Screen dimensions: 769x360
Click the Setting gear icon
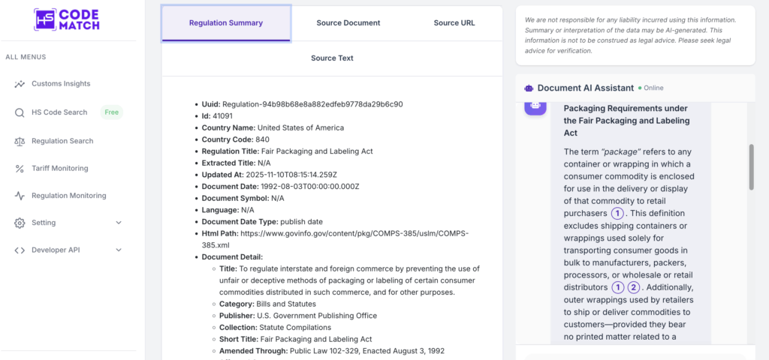[x=20, y=223]
